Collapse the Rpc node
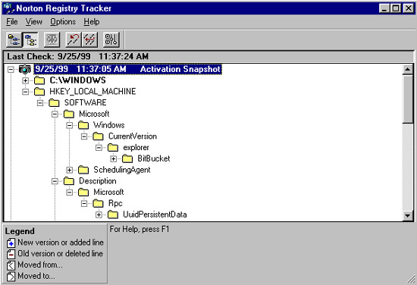Screen dimensions: 417x285 (83, 203)
